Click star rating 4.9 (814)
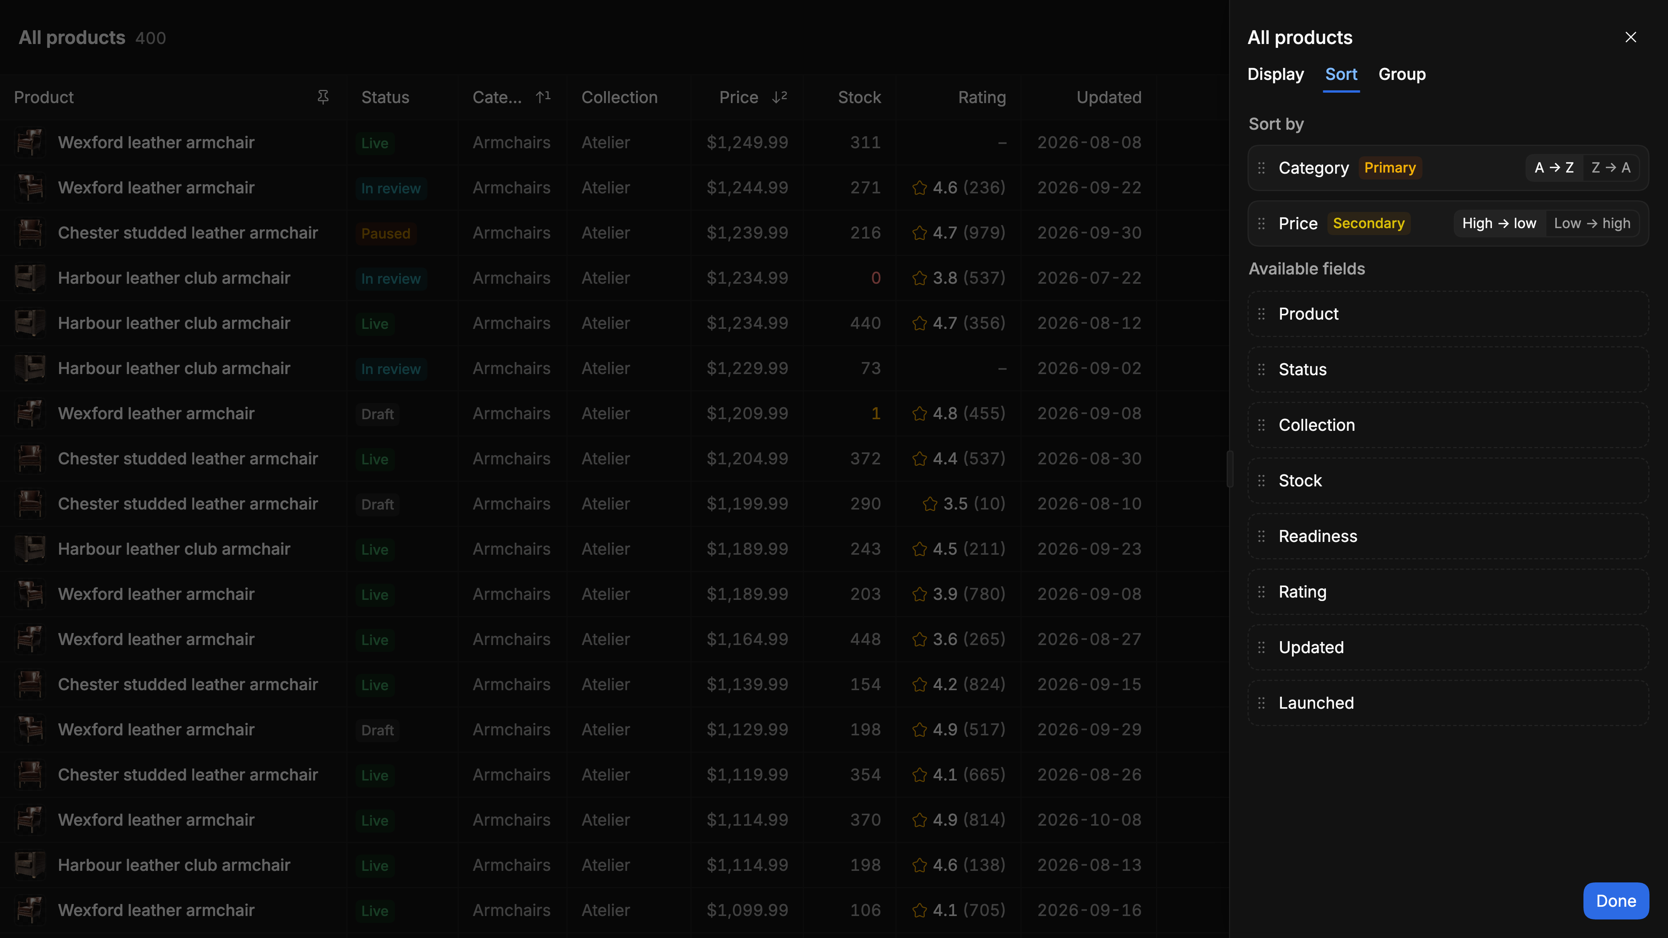Viewport: 1668px width, 938px height. 958,820
